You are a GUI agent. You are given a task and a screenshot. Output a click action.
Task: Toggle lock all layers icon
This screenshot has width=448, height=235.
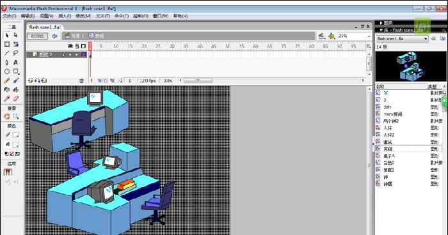pyautogui.click(x=77, y=46)
